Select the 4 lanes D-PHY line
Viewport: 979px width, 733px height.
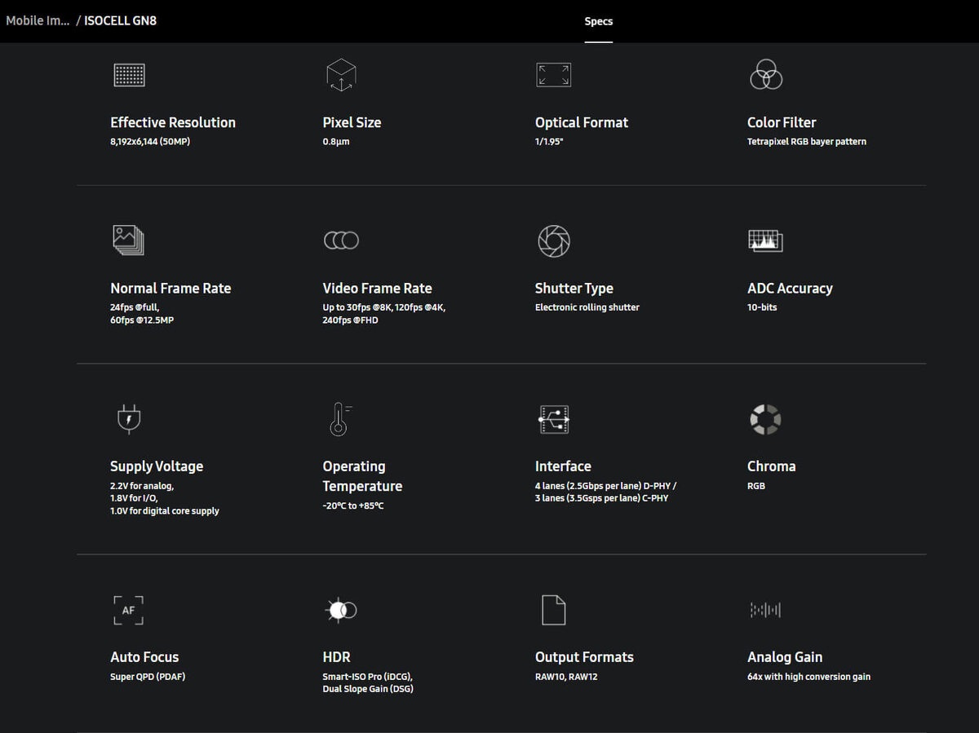[x=606, y=486]
